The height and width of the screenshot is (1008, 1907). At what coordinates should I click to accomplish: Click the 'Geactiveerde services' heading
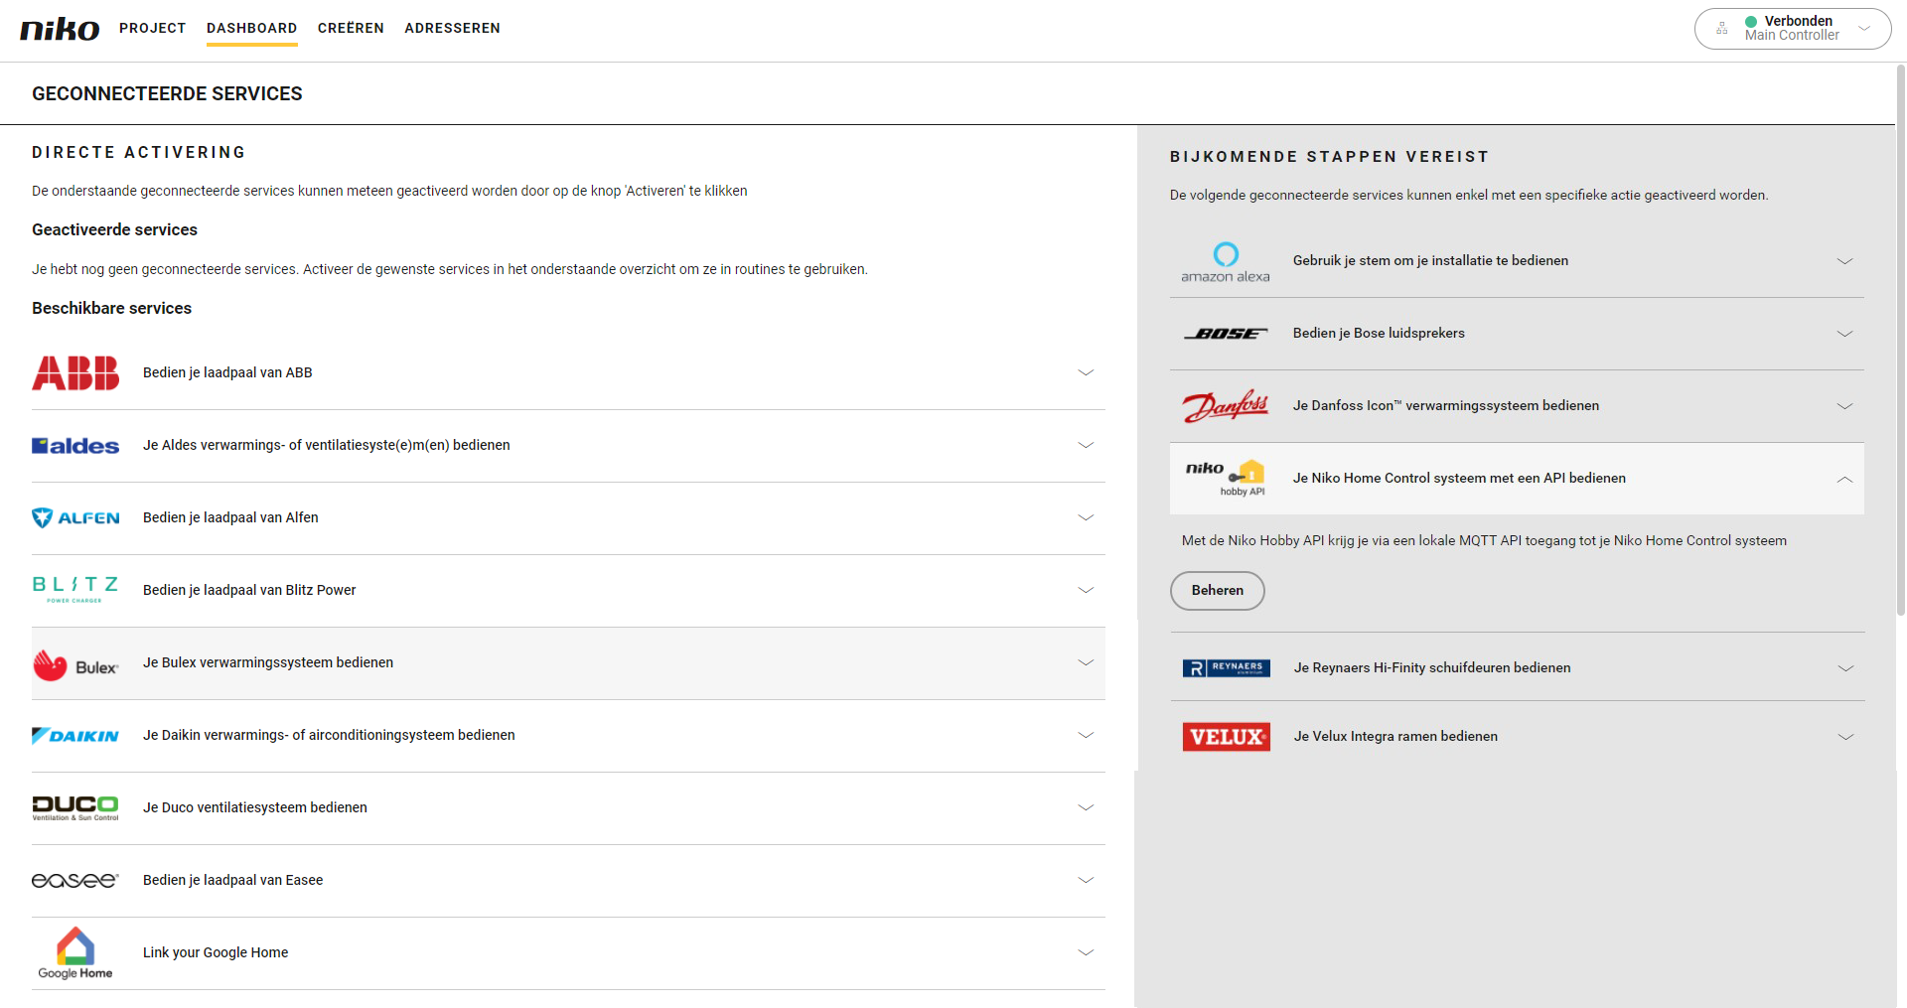point(114,229)
